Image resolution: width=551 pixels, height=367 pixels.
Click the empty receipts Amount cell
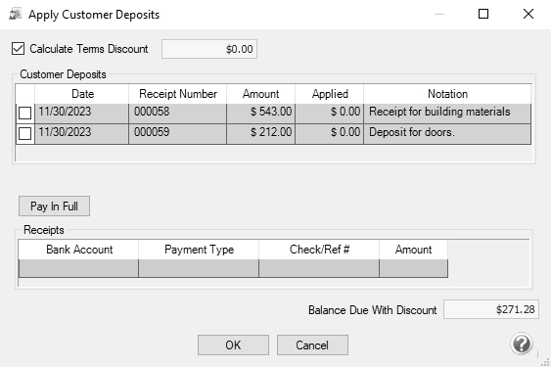click(x=414, y=268)
